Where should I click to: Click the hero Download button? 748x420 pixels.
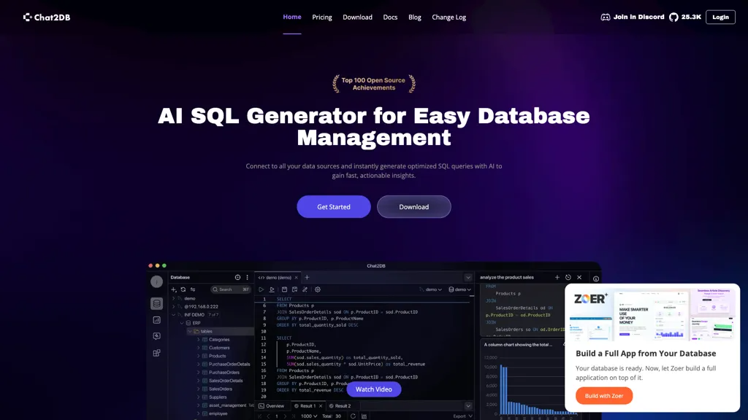[413, 206]
